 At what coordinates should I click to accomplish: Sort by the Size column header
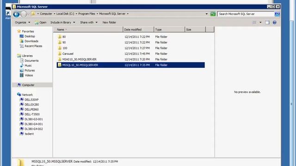195,30
